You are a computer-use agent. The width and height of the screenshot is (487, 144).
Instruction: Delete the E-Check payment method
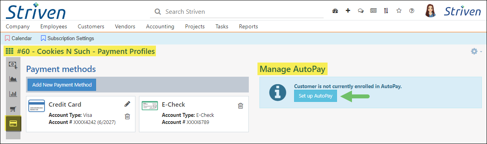coord(241,105)
